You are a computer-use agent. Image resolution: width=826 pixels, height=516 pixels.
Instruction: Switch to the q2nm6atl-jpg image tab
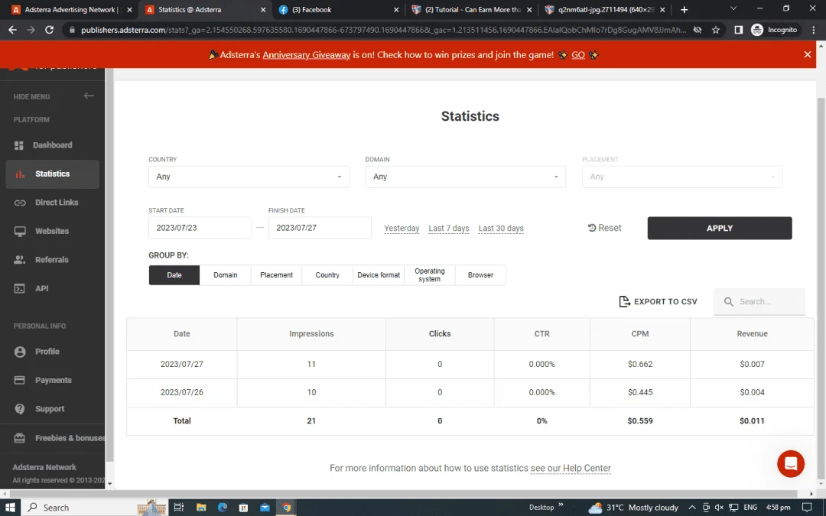(x=605, y=9)
